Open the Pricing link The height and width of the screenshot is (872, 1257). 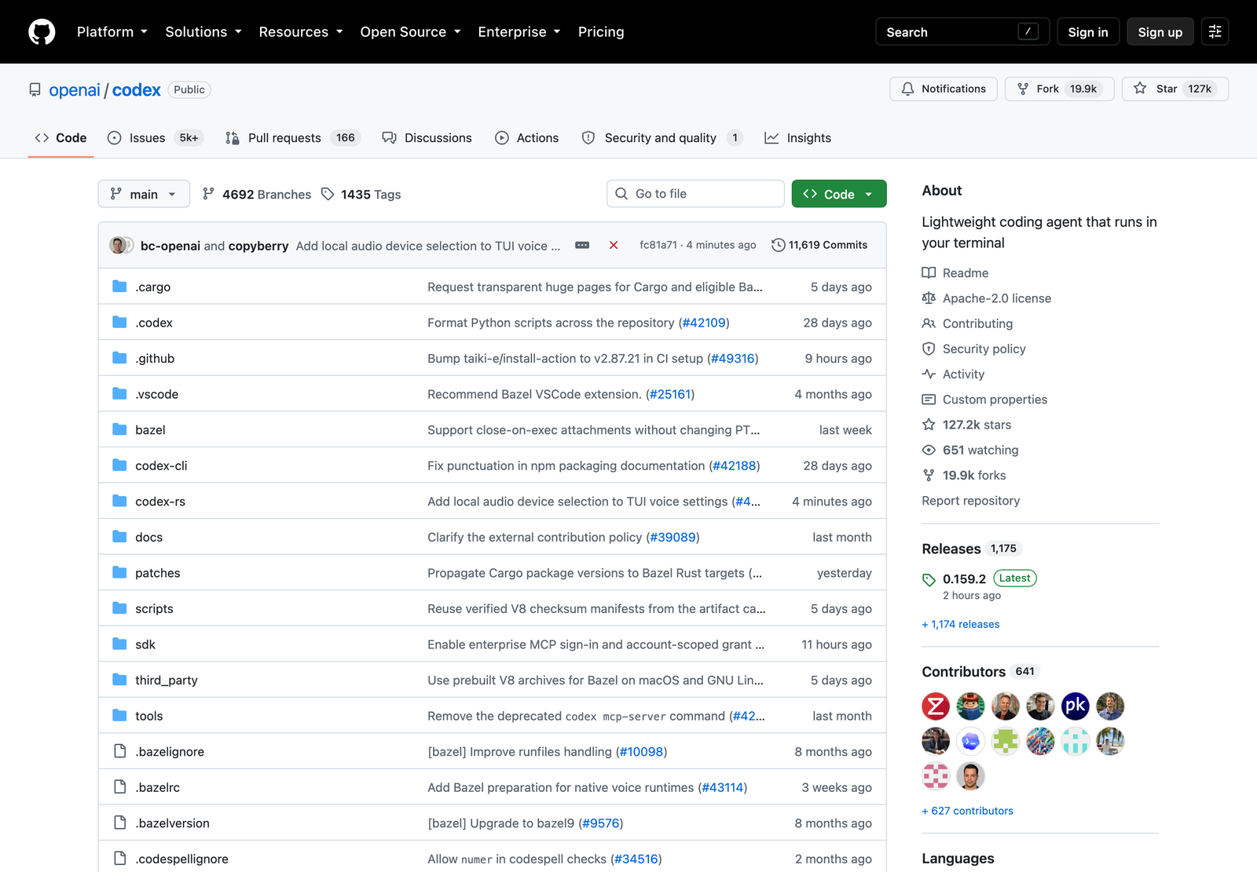tap(601, 32)
